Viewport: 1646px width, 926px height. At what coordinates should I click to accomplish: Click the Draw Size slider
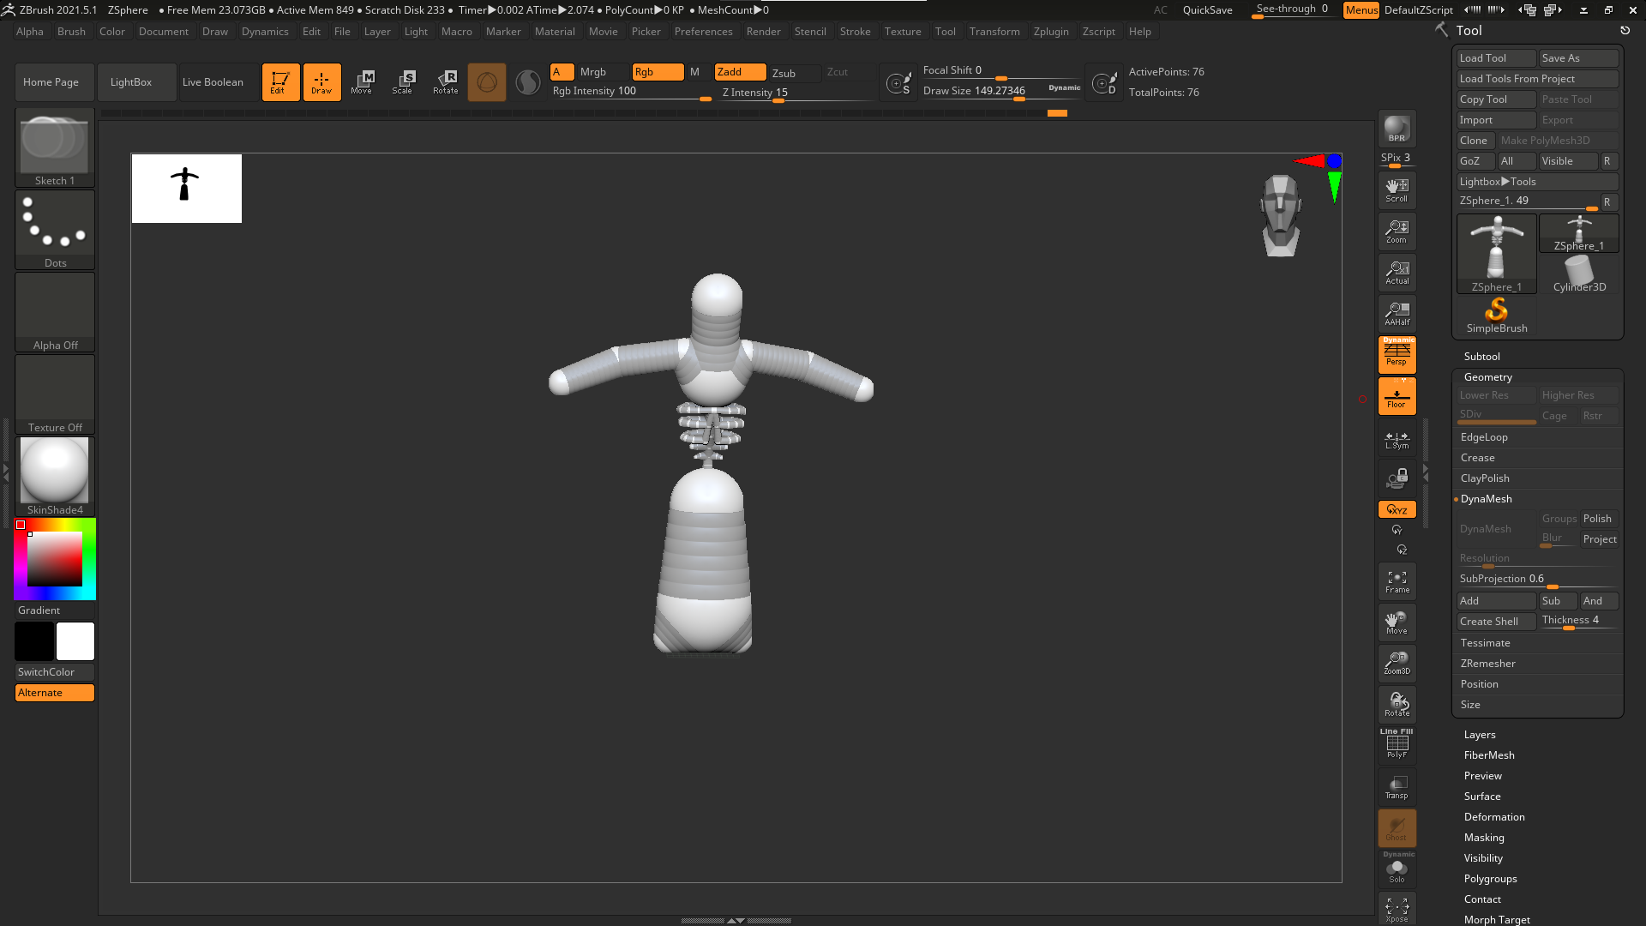[1000, 91]
